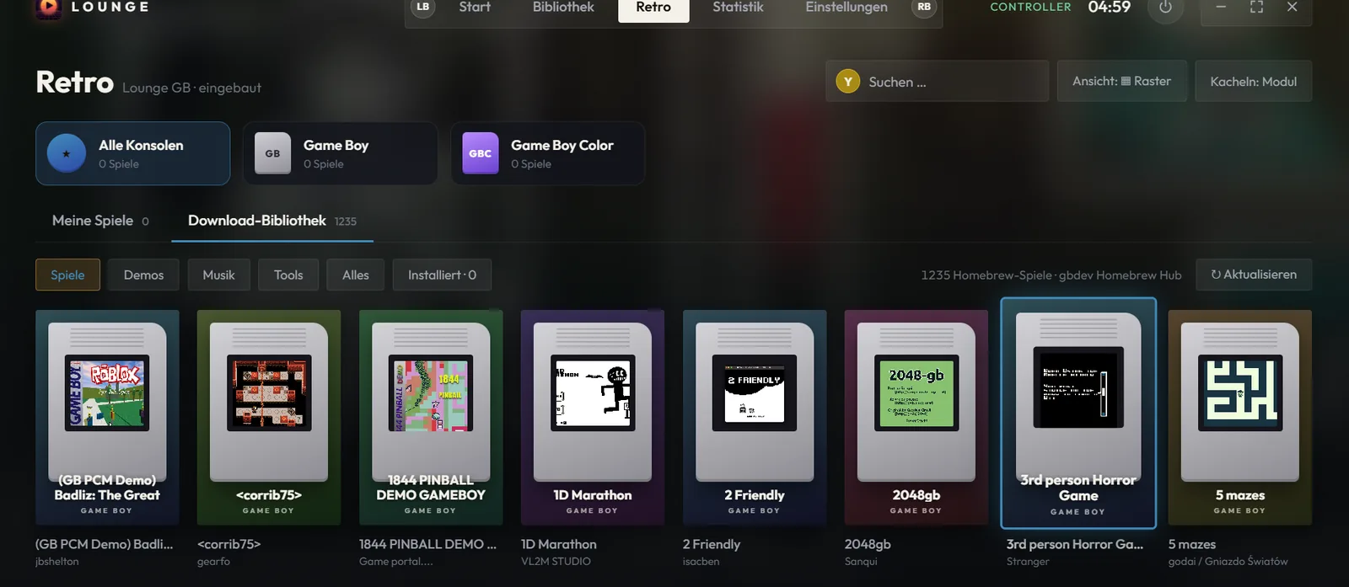The image size is (1349, 587).
Task: Switch to Meine Spiele tab
Action: point(100,221)
